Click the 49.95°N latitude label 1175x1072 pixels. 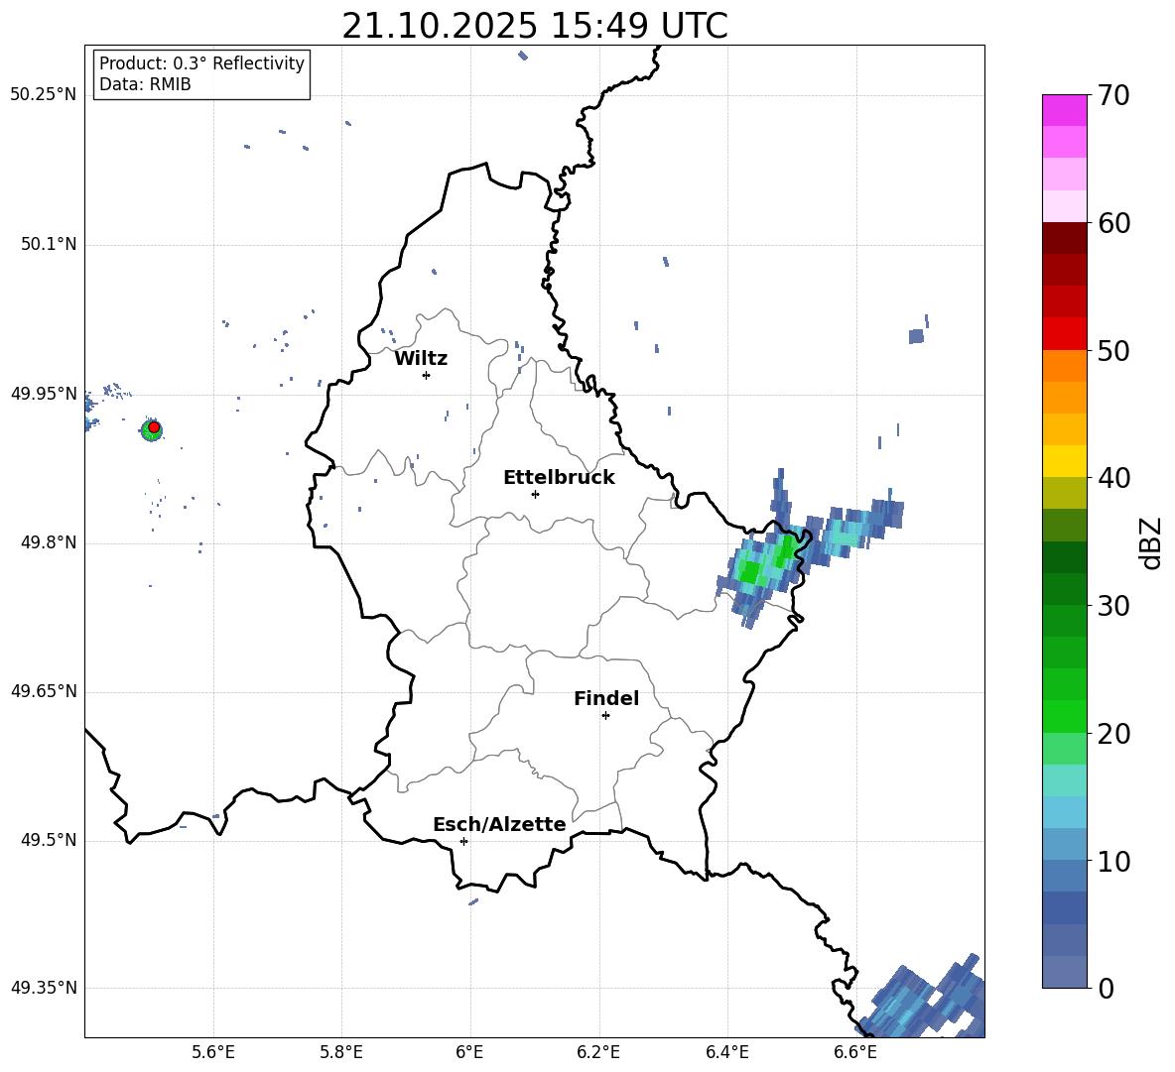44,394
